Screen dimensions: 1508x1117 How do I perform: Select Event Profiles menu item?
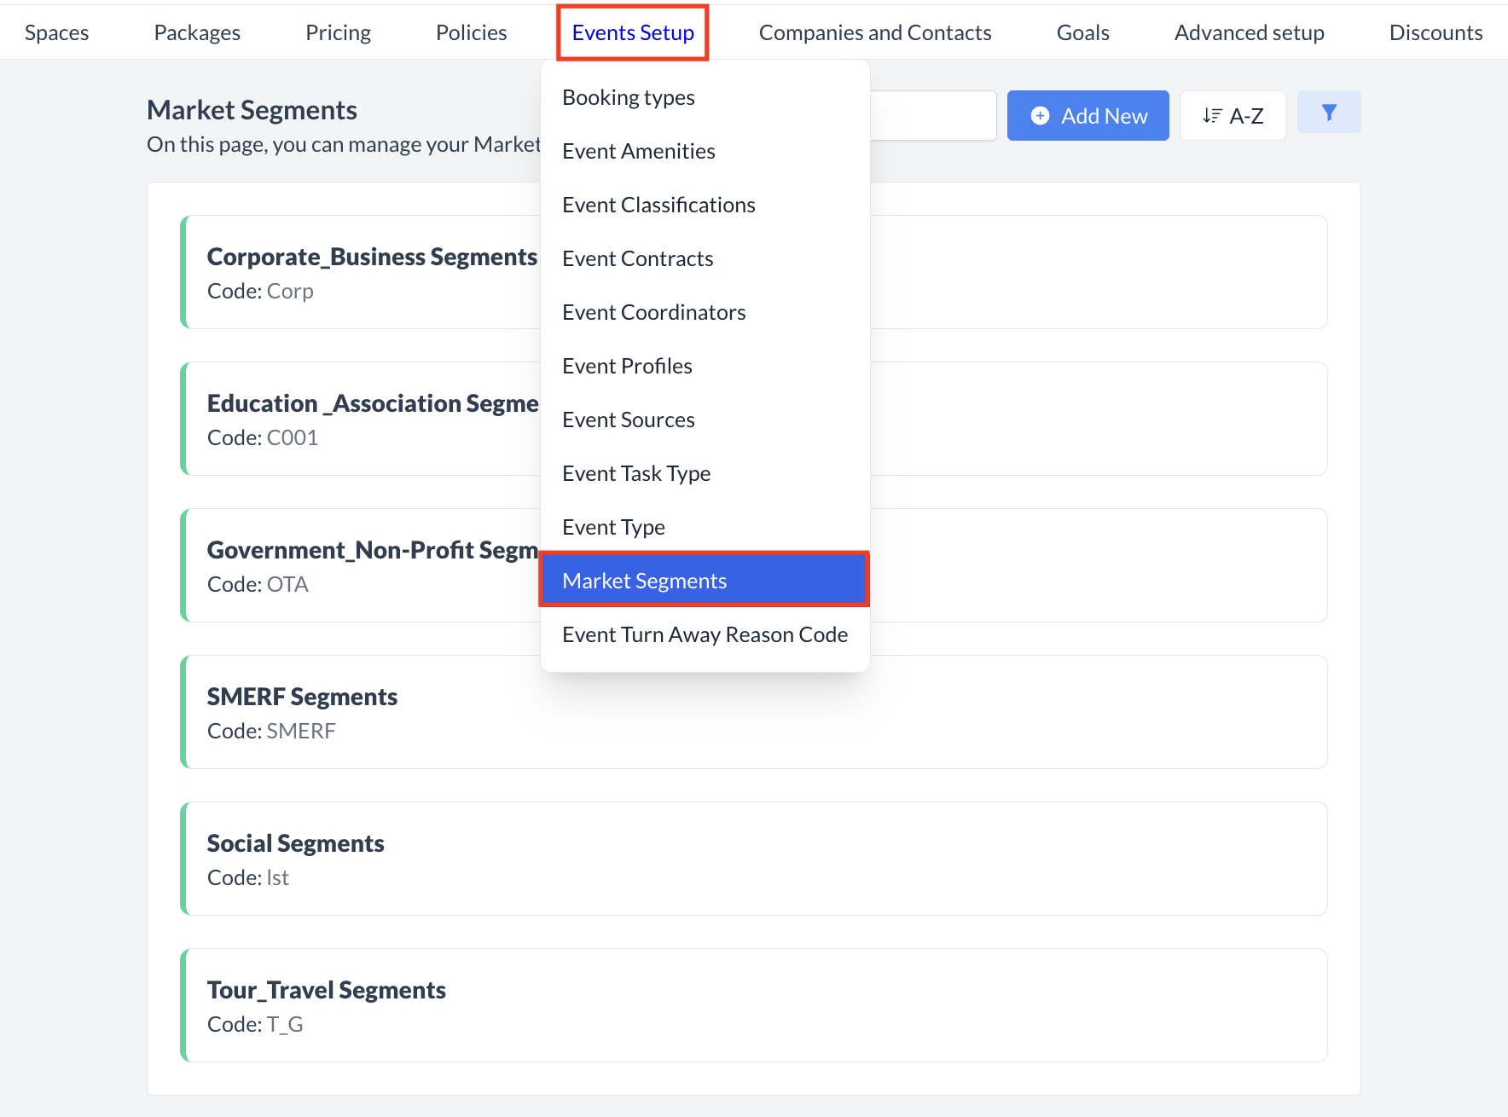pos(627,365)
